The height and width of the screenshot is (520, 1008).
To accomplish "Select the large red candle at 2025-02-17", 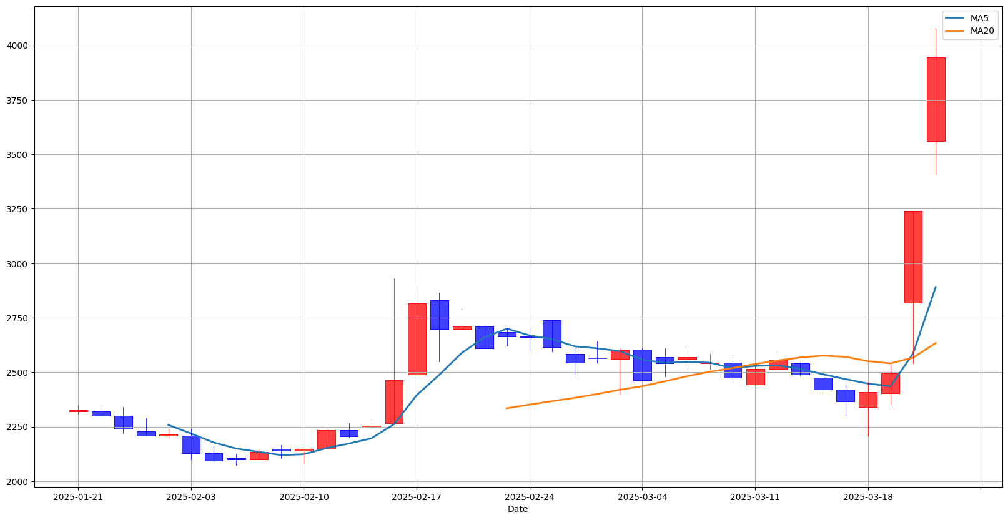I will (417, 339).
